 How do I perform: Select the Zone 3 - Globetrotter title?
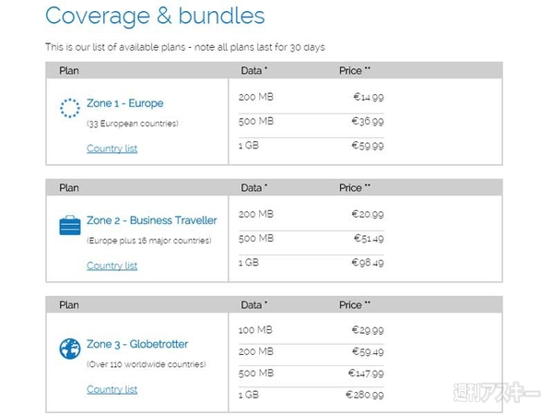[x=136, y=344]
